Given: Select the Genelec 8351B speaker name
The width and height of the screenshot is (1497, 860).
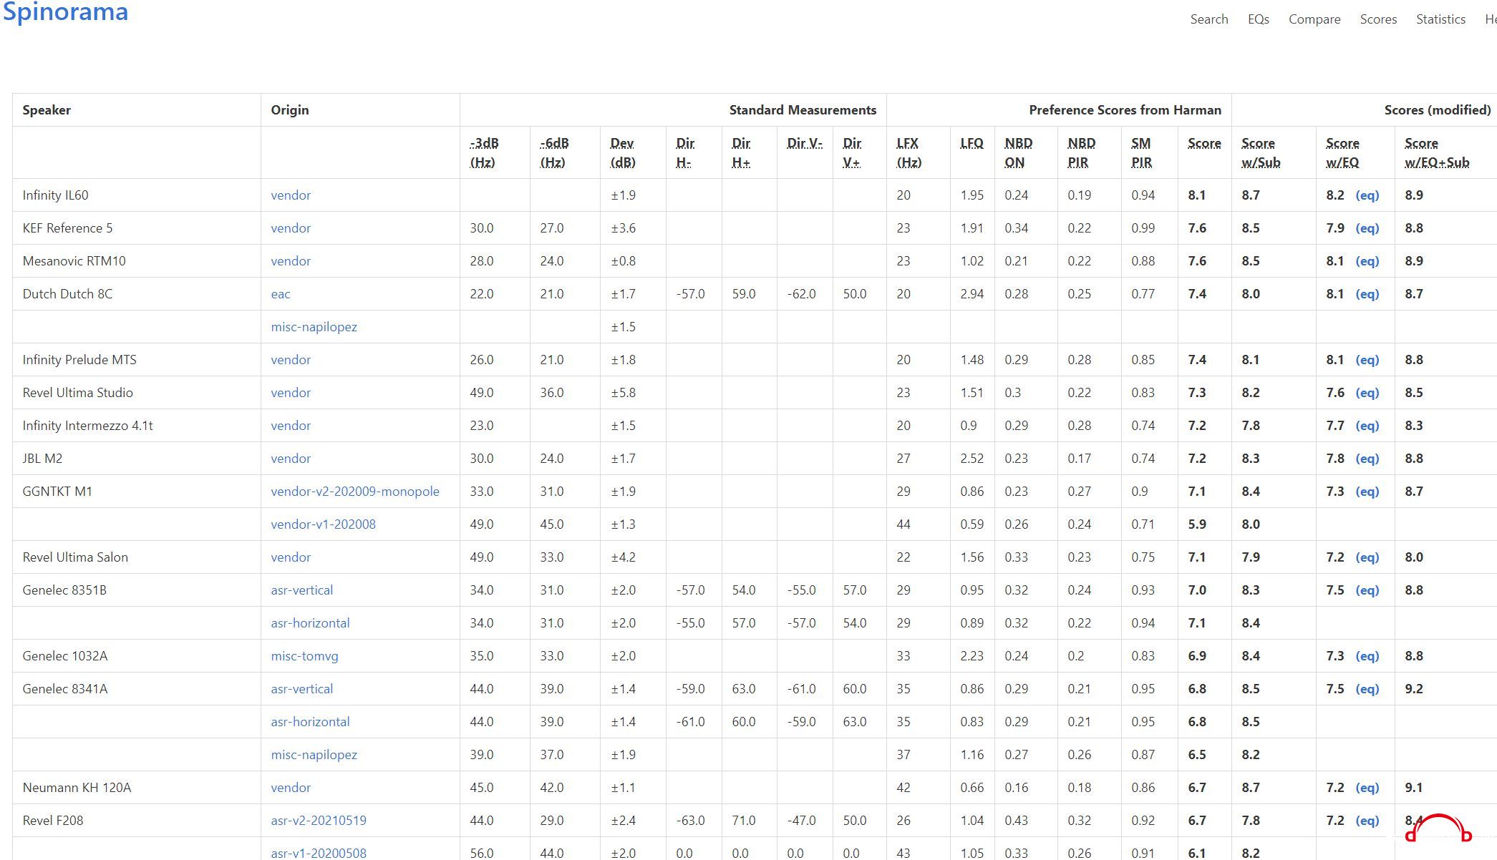Looking at the screenshot, I should (x=64, y=590).
